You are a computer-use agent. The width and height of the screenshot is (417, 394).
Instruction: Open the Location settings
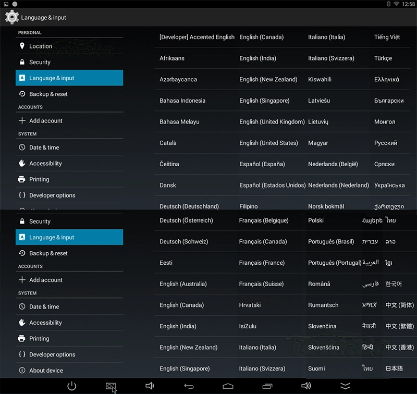[69, 46]
